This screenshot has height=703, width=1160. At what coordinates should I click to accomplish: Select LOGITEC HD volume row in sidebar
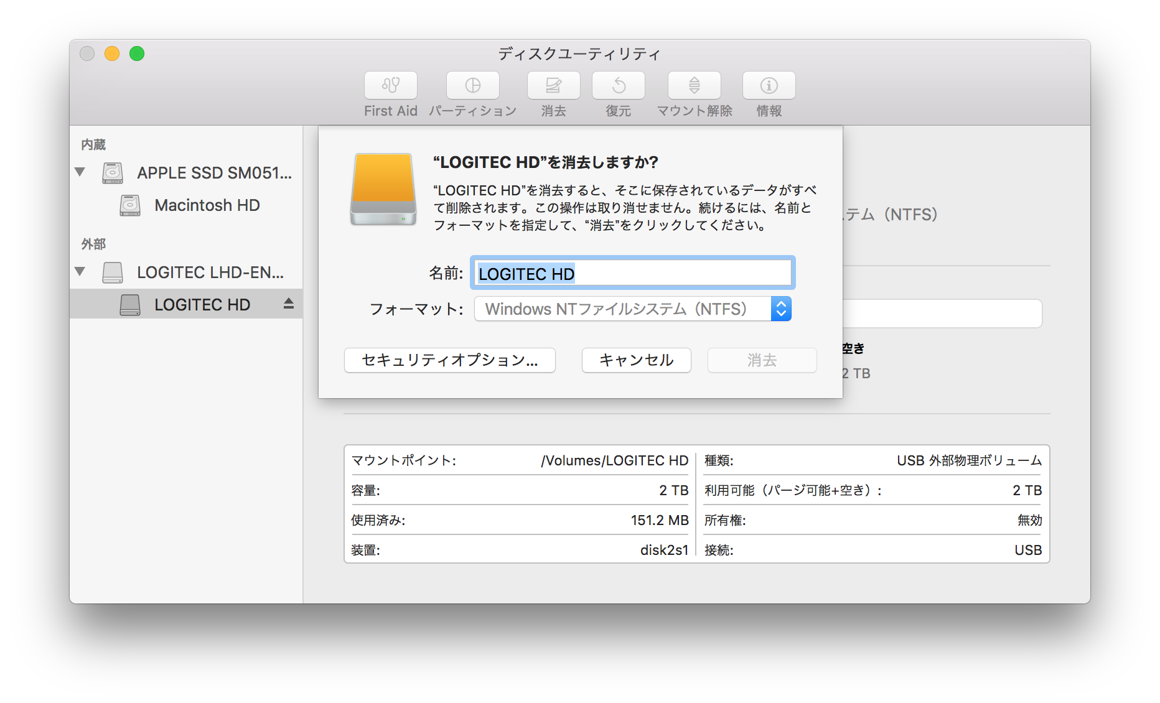click(x=186, y=304)
